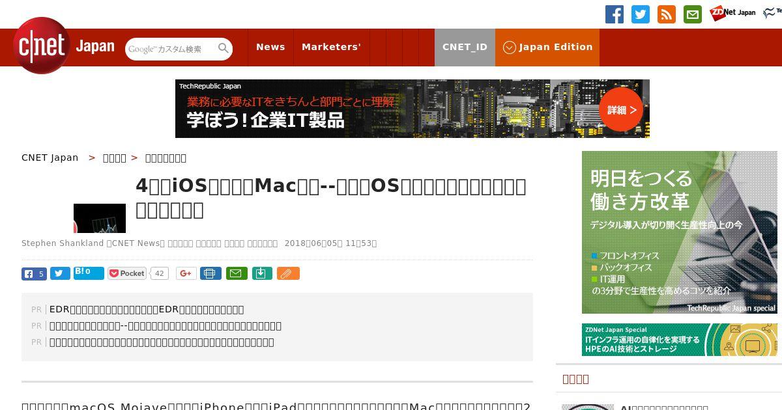Open the red sidebar section heading
Screen dimensions: 782x410
point(575,379)
